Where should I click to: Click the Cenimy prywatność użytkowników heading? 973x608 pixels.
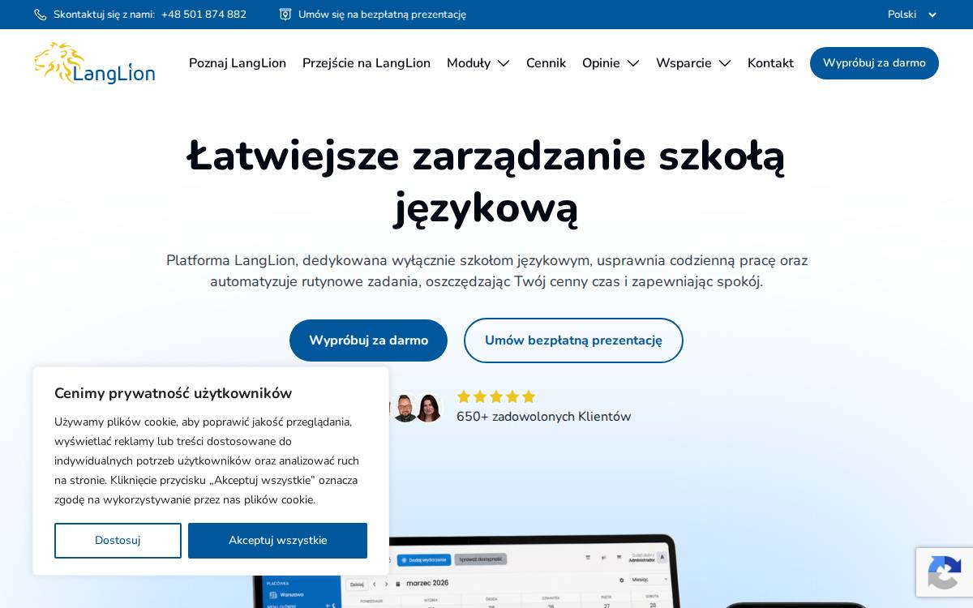click(173, 393)
